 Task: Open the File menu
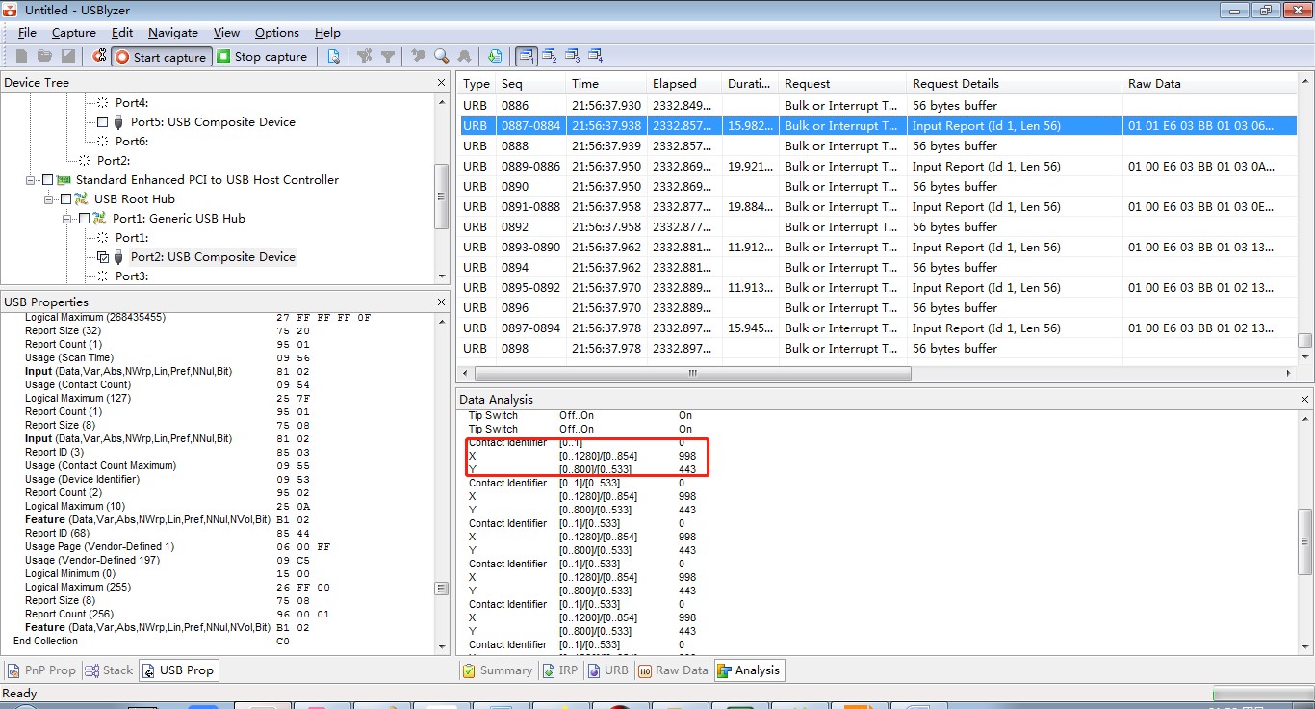coord(27,33)
